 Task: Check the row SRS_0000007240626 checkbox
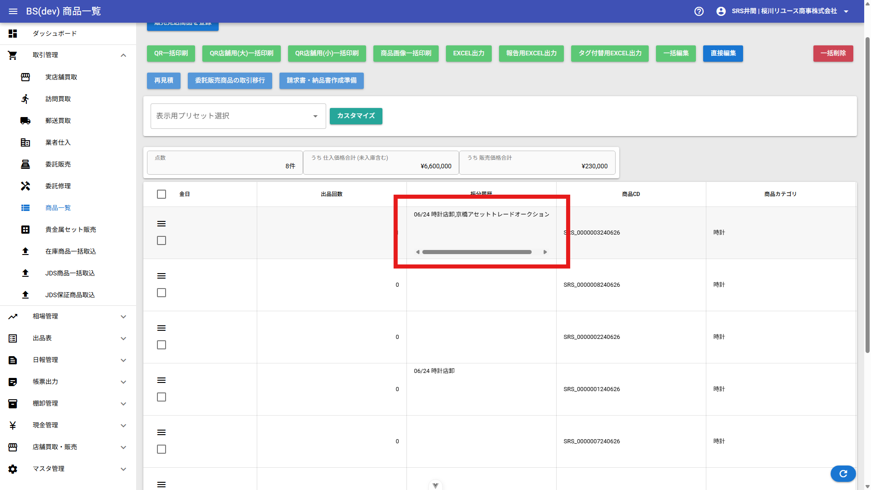161,449
